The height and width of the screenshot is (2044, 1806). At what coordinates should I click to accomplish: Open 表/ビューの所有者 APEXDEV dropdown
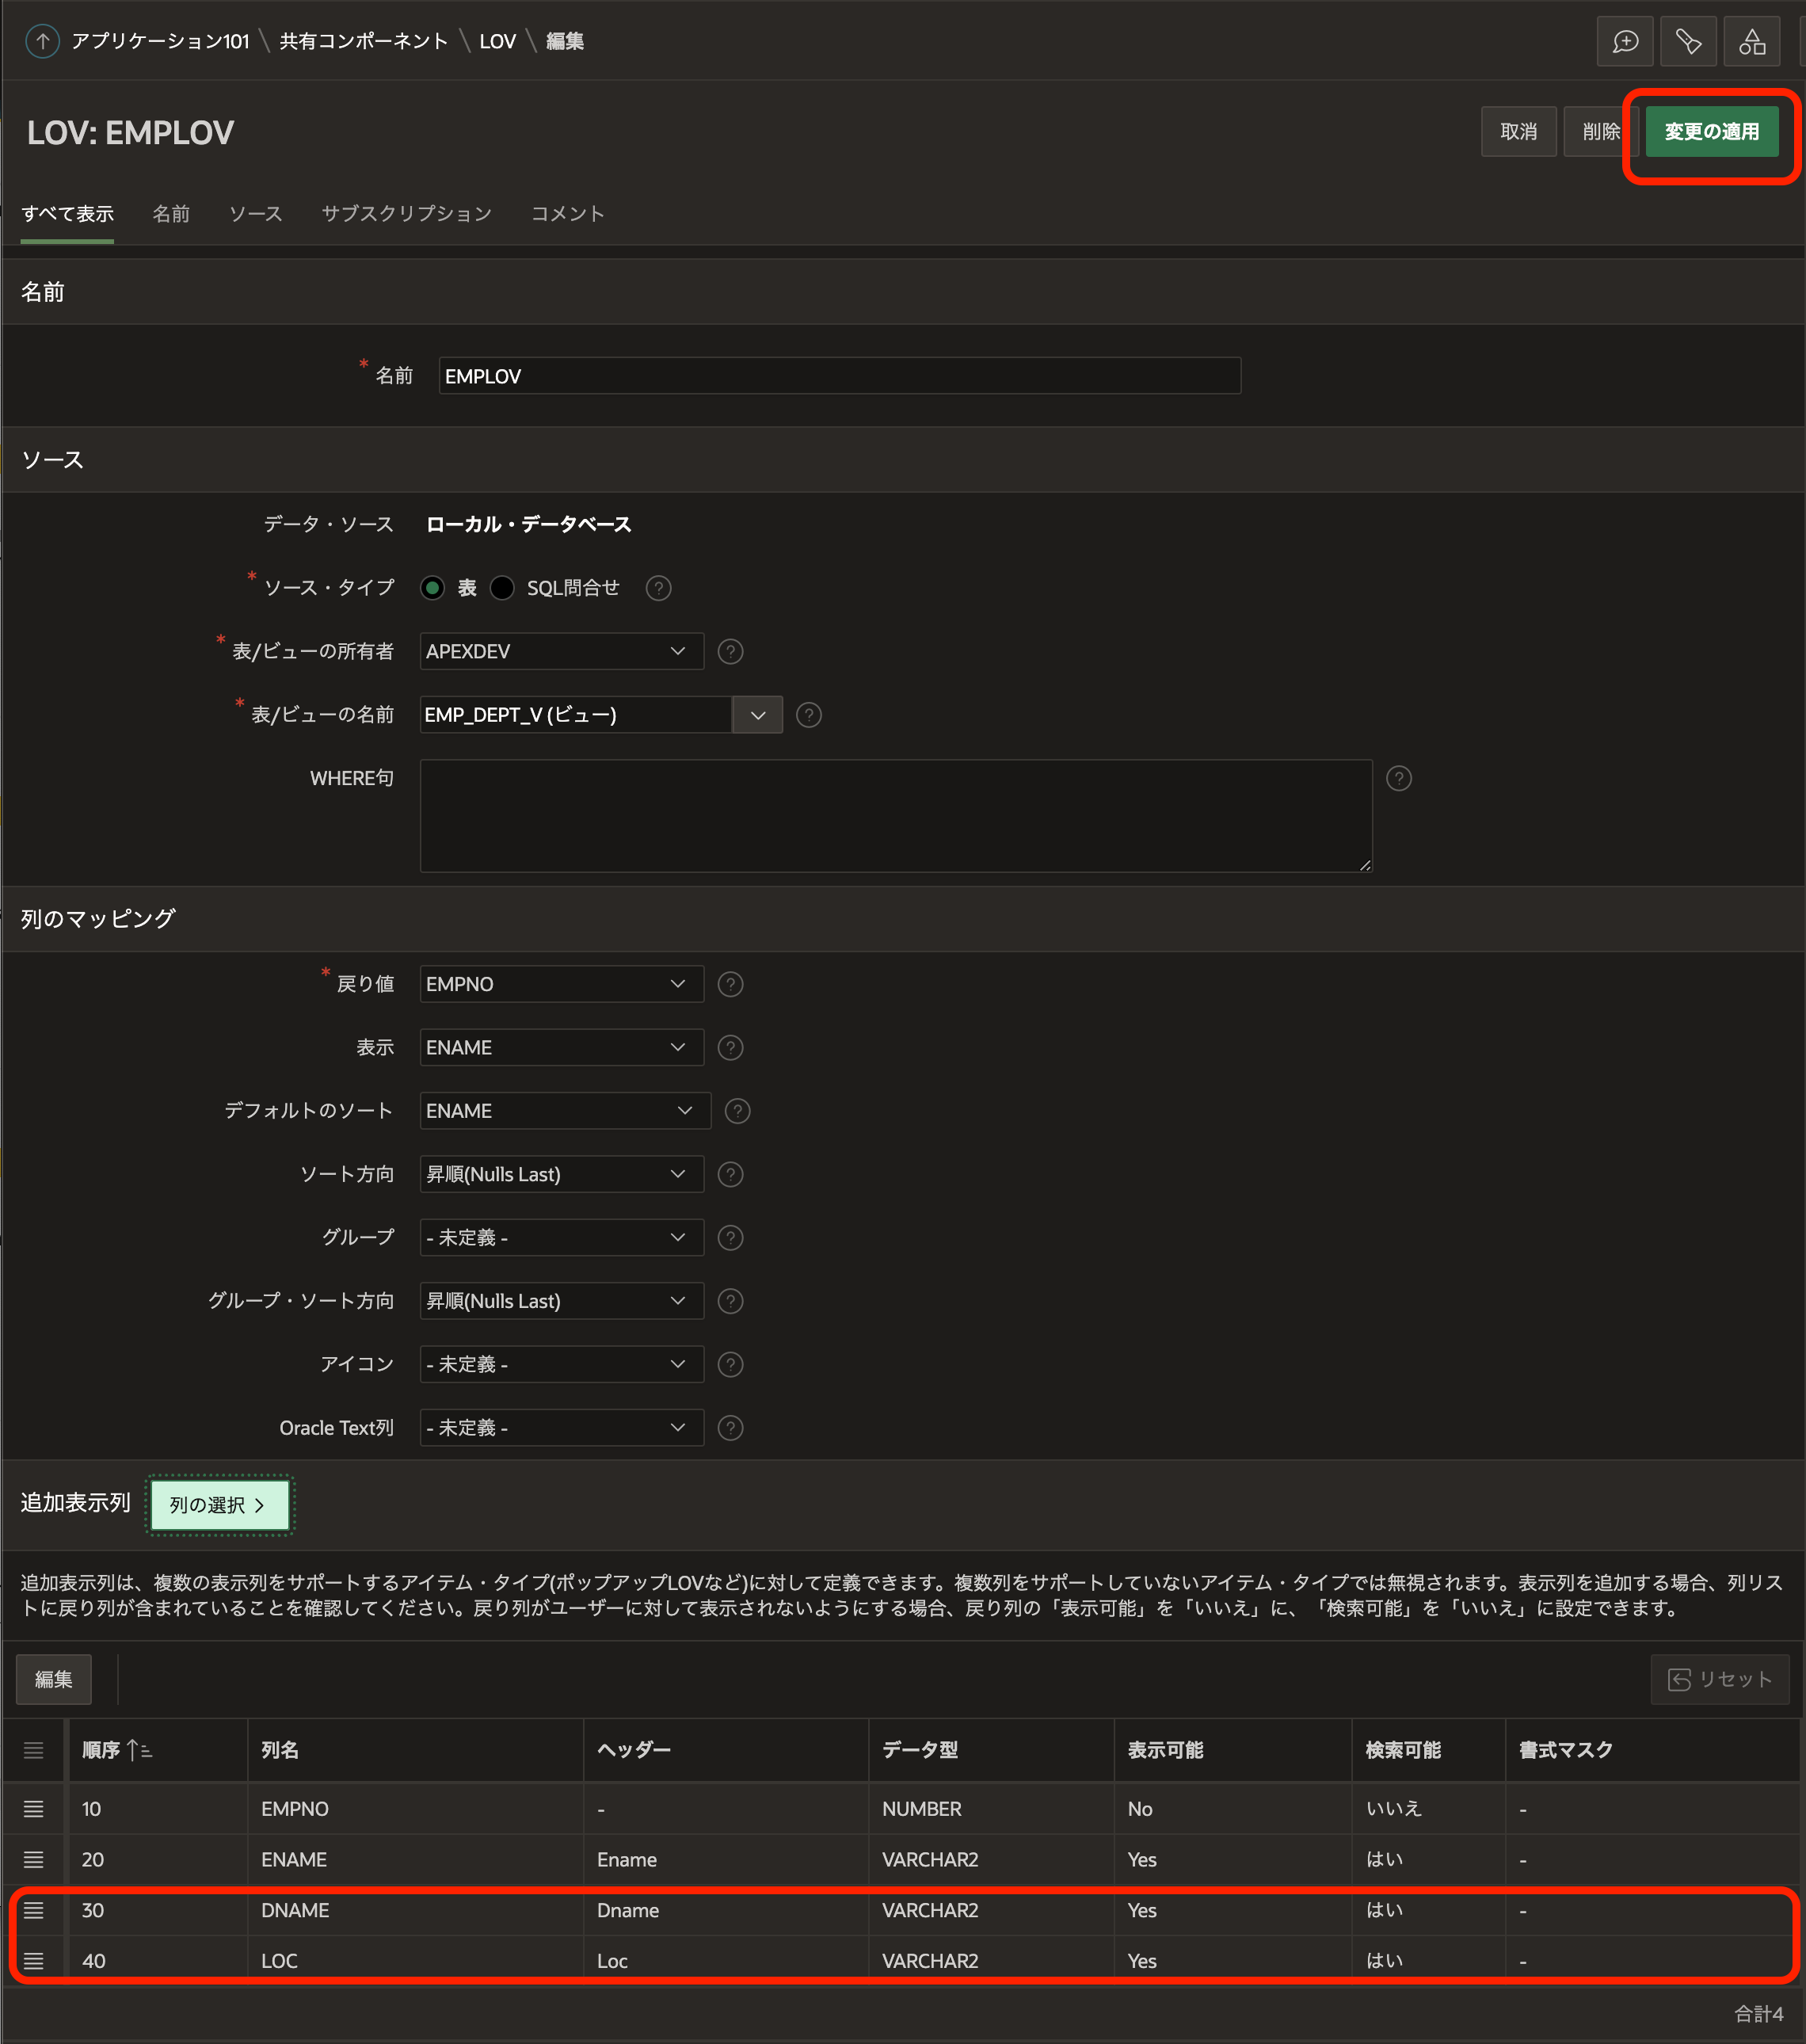562,652
